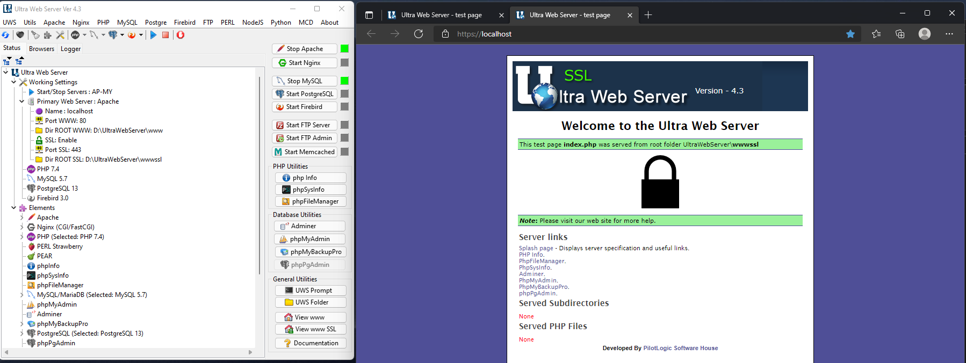Viewport: 966px width, 363px height.
Task: Click the Start Memcached button
Action: pyautogui.click(x=305, y=151)
